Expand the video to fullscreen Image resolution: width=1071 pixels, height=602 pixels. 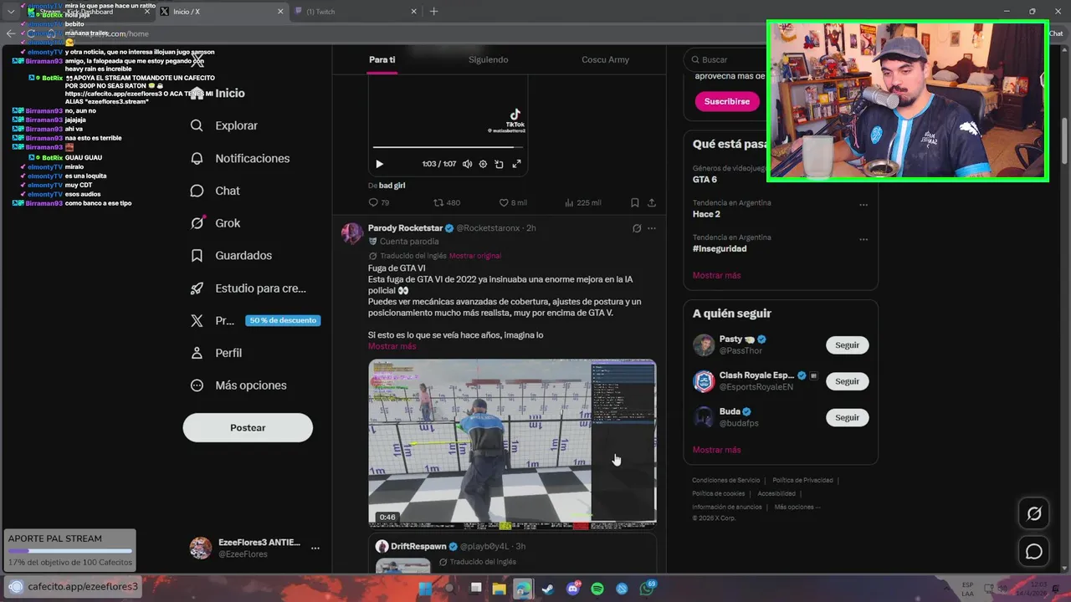coord(516,164)
